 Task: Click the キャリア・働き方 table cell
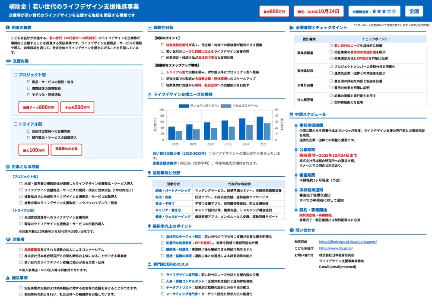click(172, 210)
